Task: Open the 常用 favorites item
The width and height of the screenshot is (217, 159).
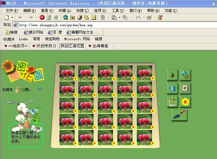Action: click(36, 39)
